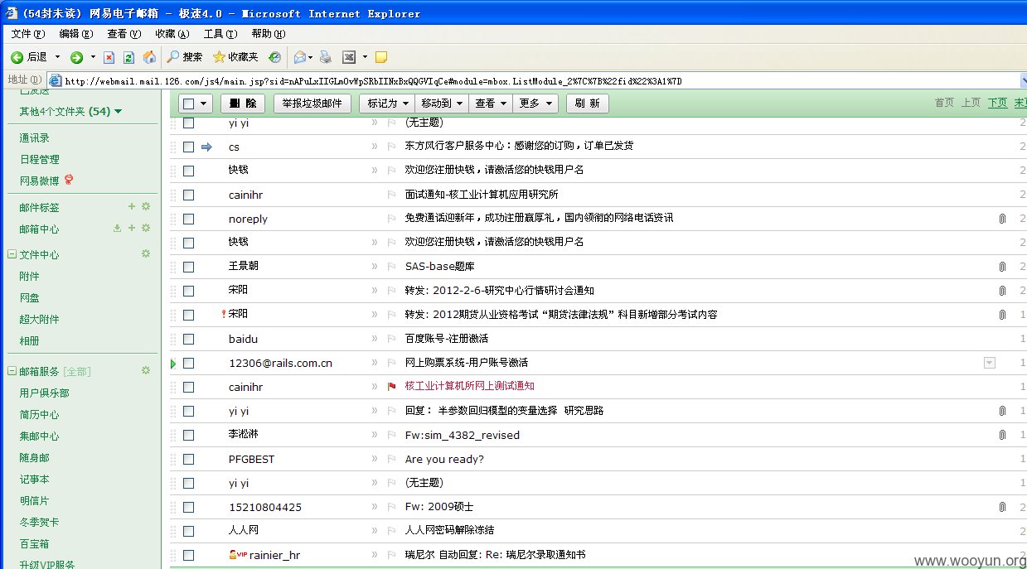Check the 人人网 email checkbox
The width and height of the screenshot is (1027, 569).
click(x=188, y=531)
